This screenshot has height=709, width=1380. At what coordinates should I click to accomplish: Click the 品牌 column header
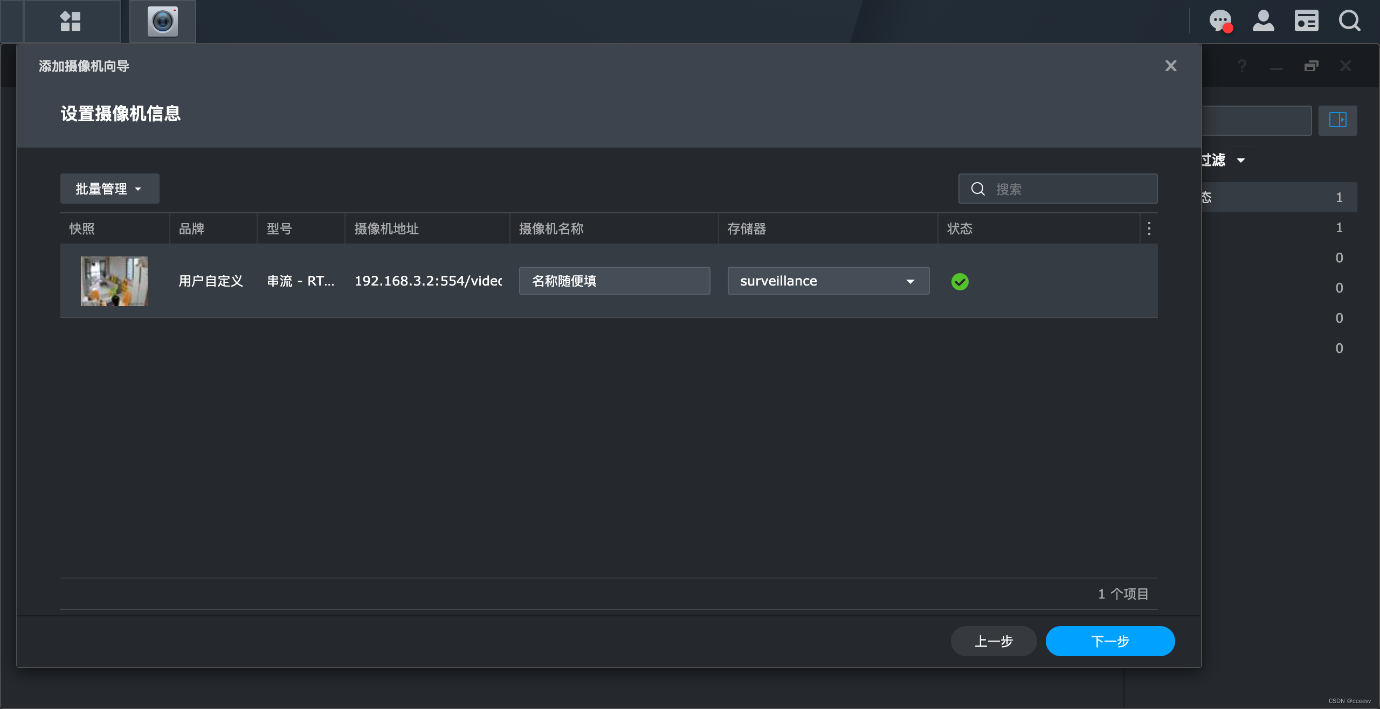[191, 228]
